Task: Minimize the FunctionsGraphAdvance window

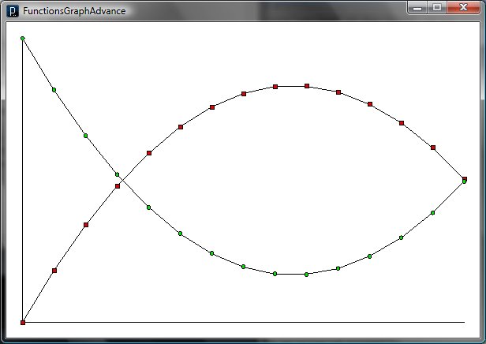Action: [x=417, y=7]
